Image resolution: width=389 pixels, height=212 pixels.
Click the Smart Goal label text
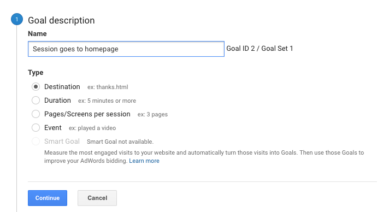click(x=62, y=142)
